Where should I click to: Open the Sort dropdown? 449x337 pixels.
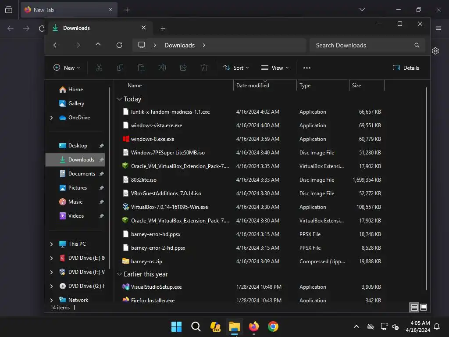[236, 68]
